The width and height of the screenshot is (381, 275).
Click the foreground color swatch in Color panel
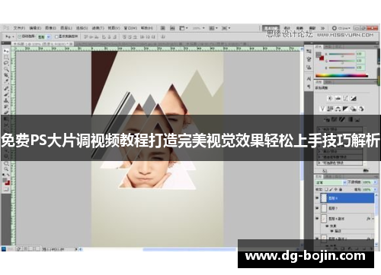pyautogui.click(x=318, y=54)
